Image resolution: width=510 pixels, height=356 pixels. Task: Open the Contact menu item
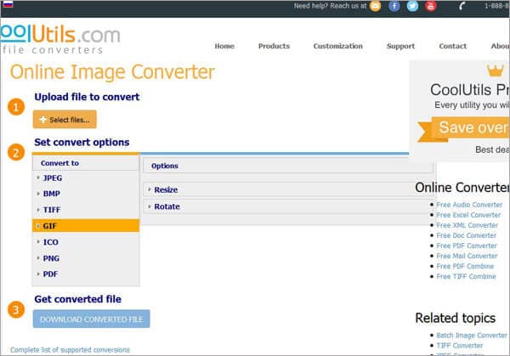point(453,46)
